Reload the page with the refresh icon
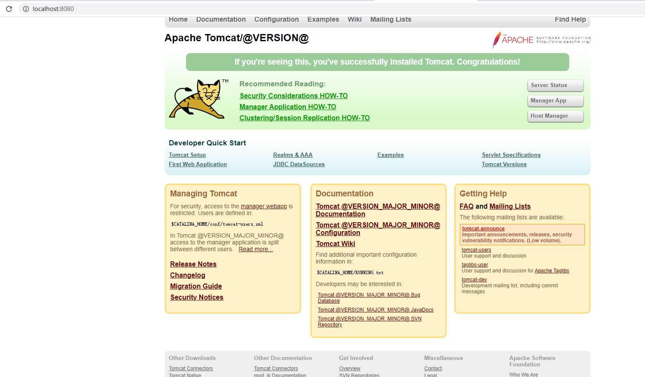 [9, 9]
